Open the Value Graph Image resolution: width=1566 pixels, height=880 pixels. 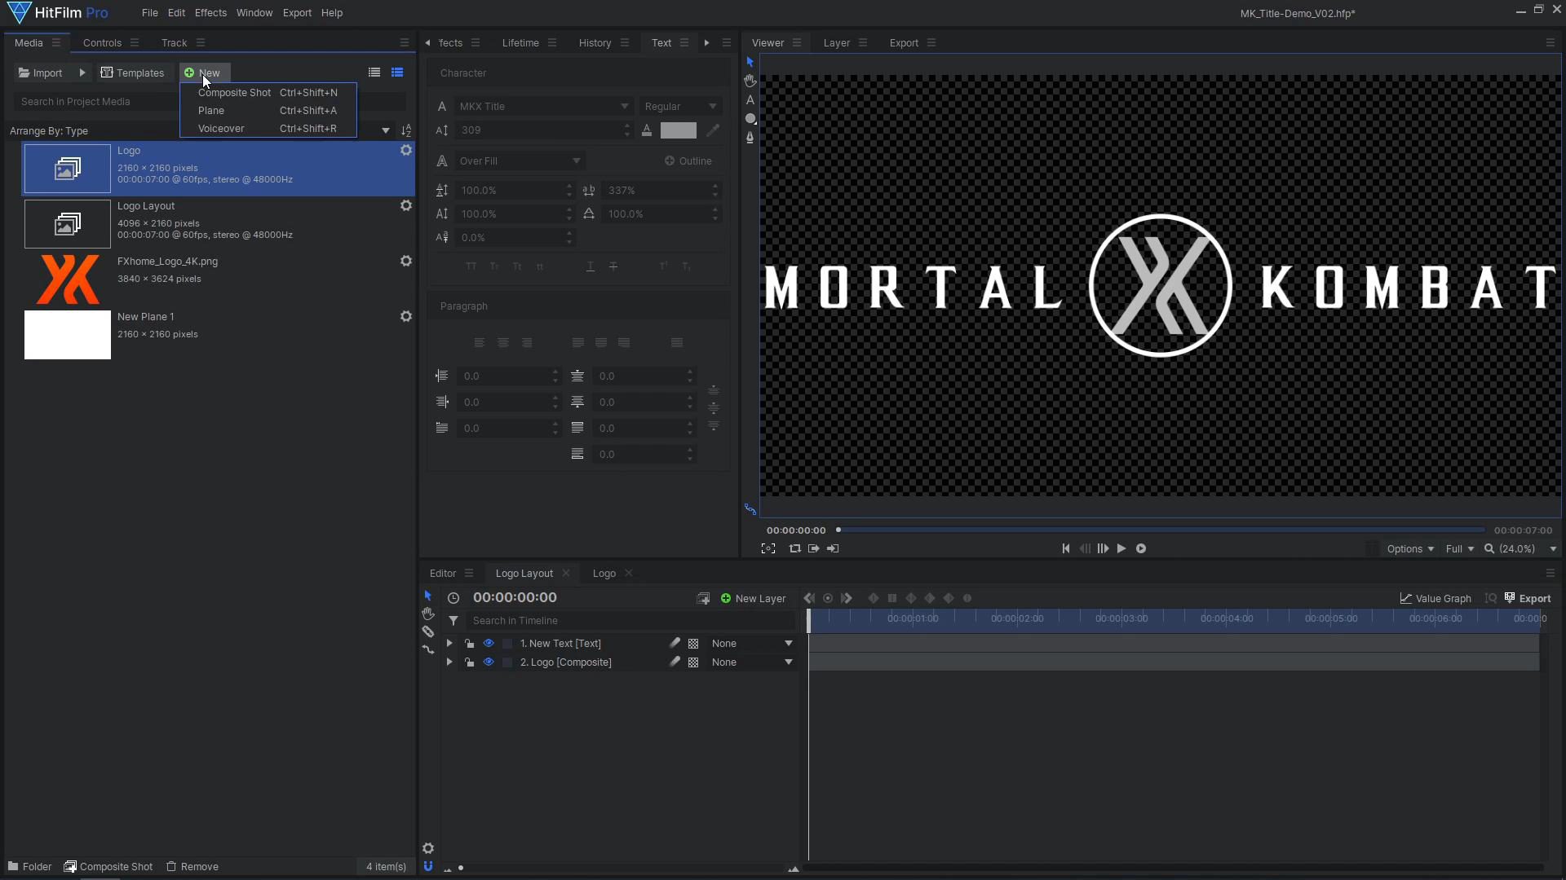click(1435, 599)
